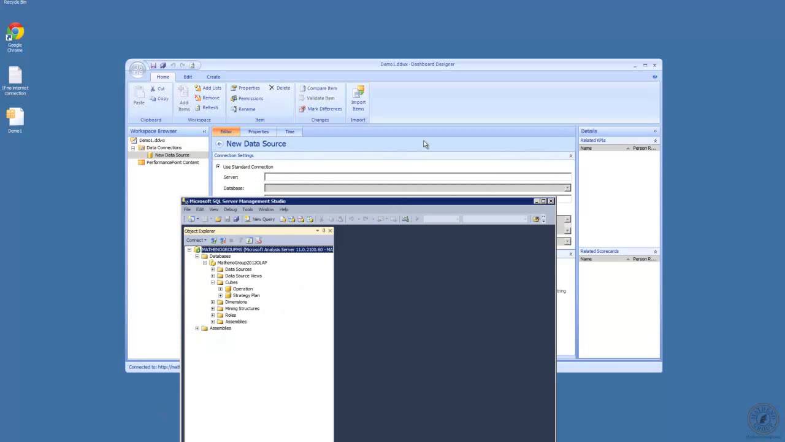Click Remove in the Workspace group
The height and width of the screenshot is (442, 785).
coord(207,98)
